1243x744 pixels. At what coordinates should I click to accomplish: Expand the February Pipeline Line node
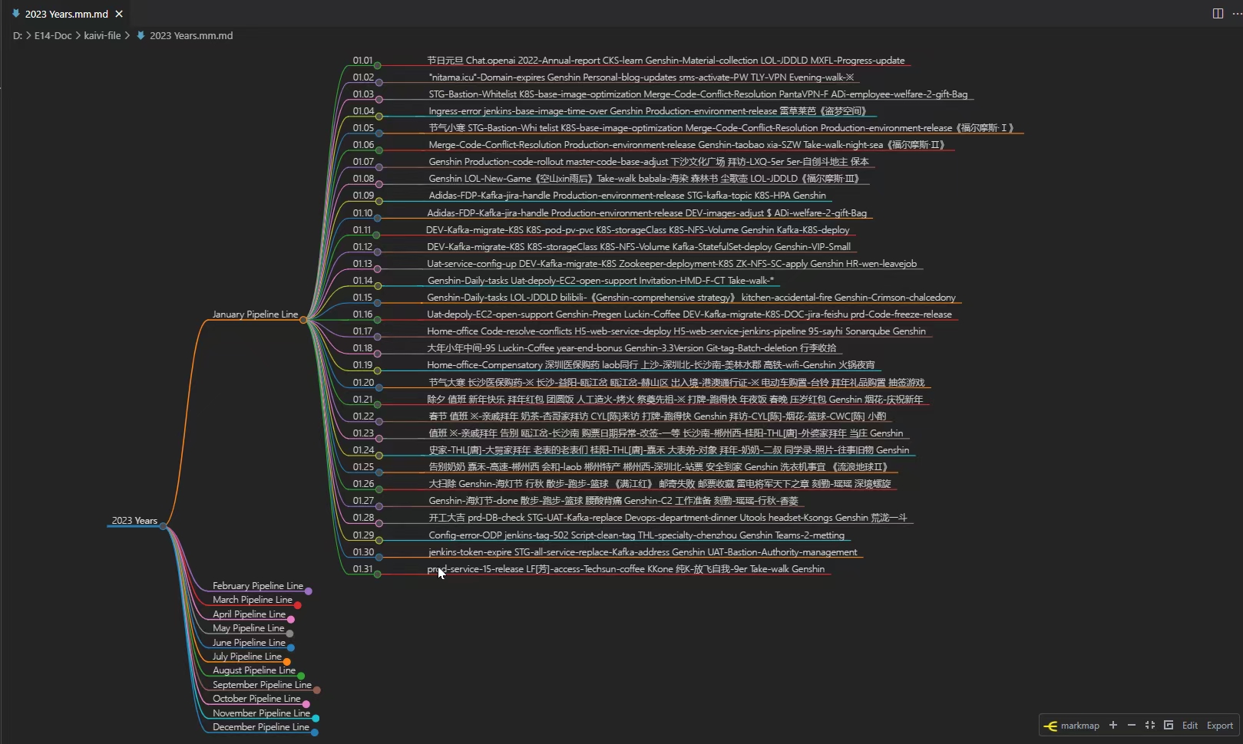click(309, 591)
